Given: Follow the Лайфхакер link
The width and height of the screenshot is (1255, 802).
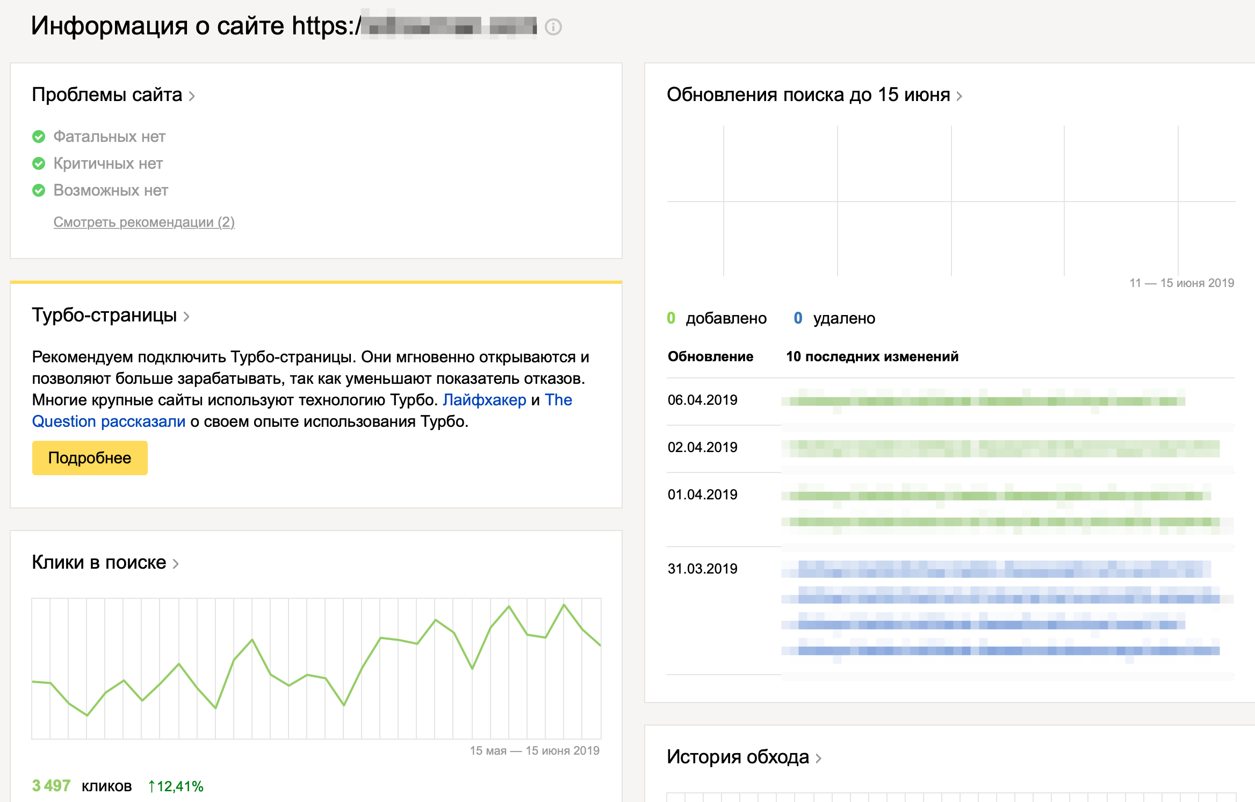Looking at the screenshot, I should pyautogui.click(x=484, y=400).
